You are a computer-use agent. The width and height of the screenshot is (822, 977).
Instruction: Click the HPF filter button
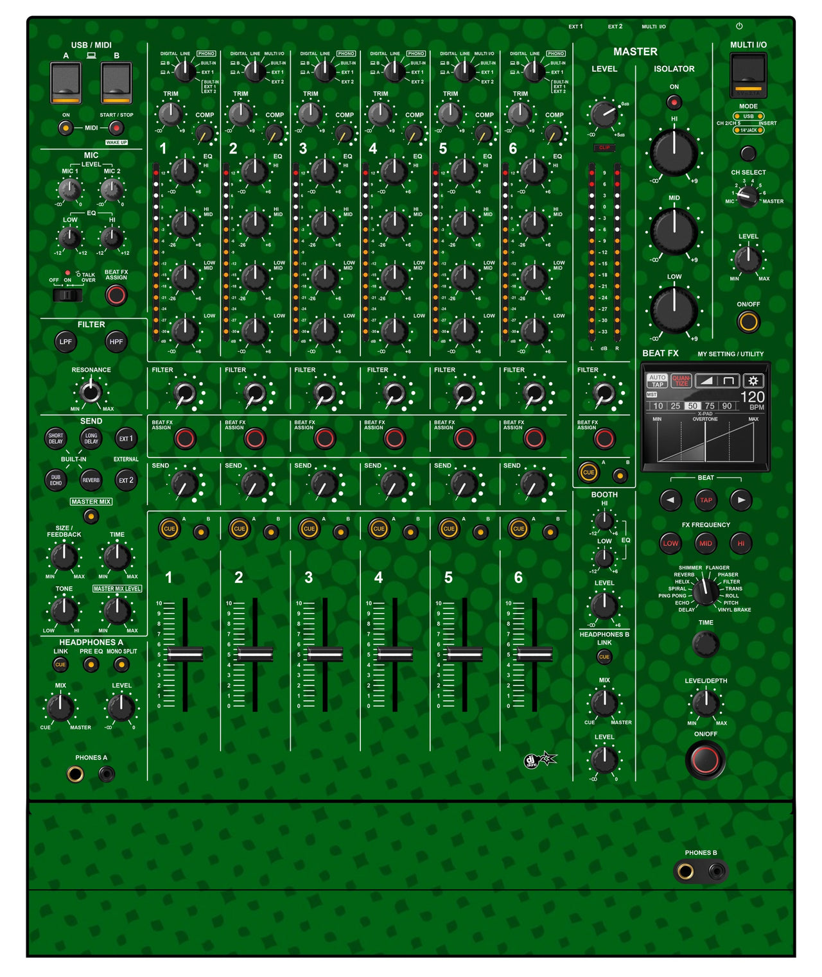click(x=116, y=342)
